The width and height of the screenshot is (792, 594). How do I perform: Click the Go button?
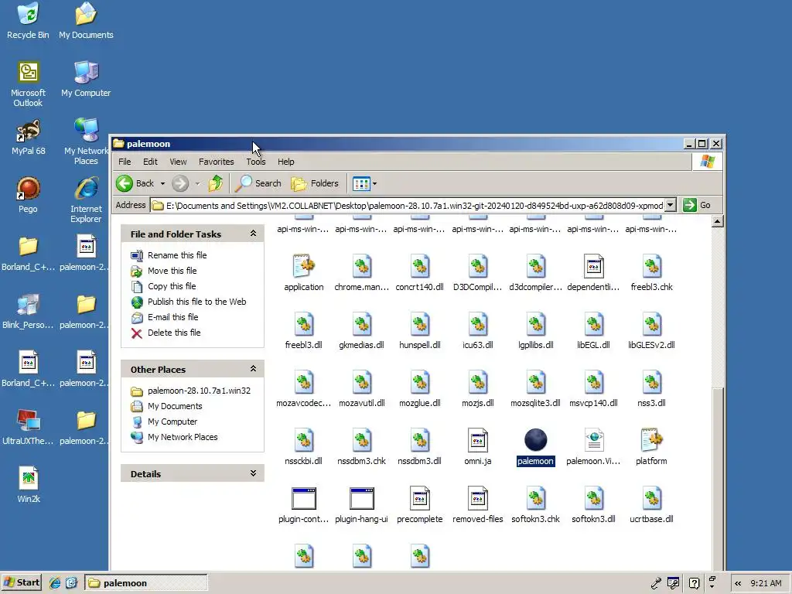click(x=698, y=205)
